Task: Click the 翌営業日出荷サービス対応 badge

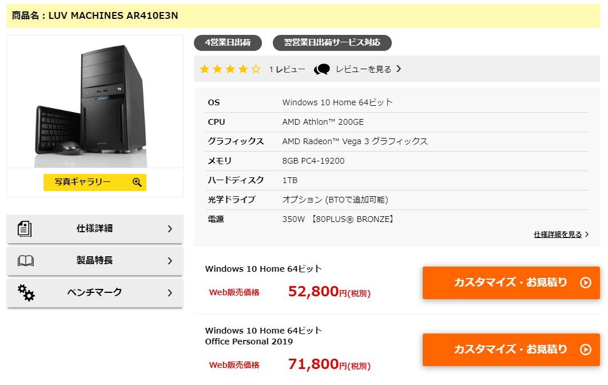Action: pos(332,43)
